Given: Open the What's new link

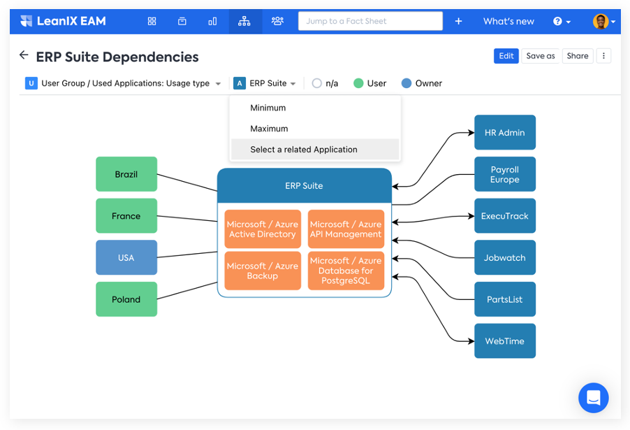Looking at the screenshot, I should tap(508, 21).
